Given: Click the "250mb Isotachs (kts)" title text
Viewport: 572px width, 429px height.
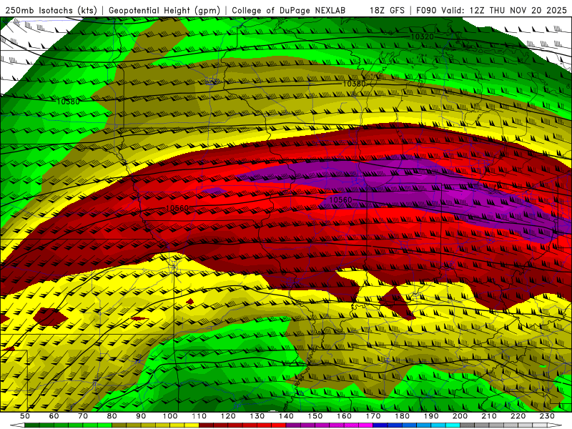Looking at the screenshot, I should 51,10.
